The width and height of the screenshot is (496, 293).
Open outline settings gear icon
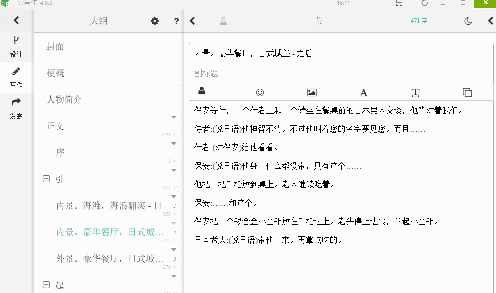click(x=155, y=21)
